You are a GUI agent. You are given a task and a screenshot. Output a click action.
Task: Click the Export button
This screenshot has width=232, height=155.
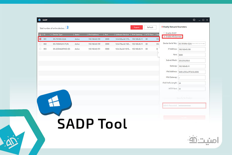click(x=136, y=27)
